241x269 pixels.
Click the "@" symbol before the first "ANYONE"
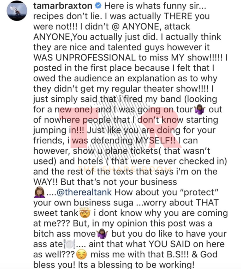(x=115, y=27)
